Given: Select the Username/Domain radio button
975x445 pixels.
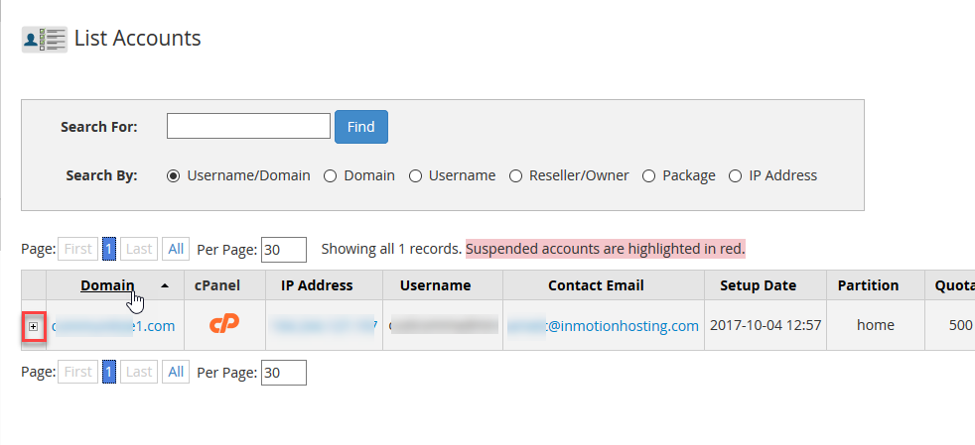Looking at the screenshot, I should [173, 175].
